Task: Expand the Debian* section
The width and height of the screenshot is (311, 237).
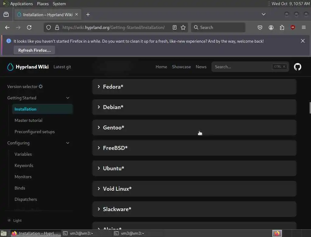Action: coord(194,107)
